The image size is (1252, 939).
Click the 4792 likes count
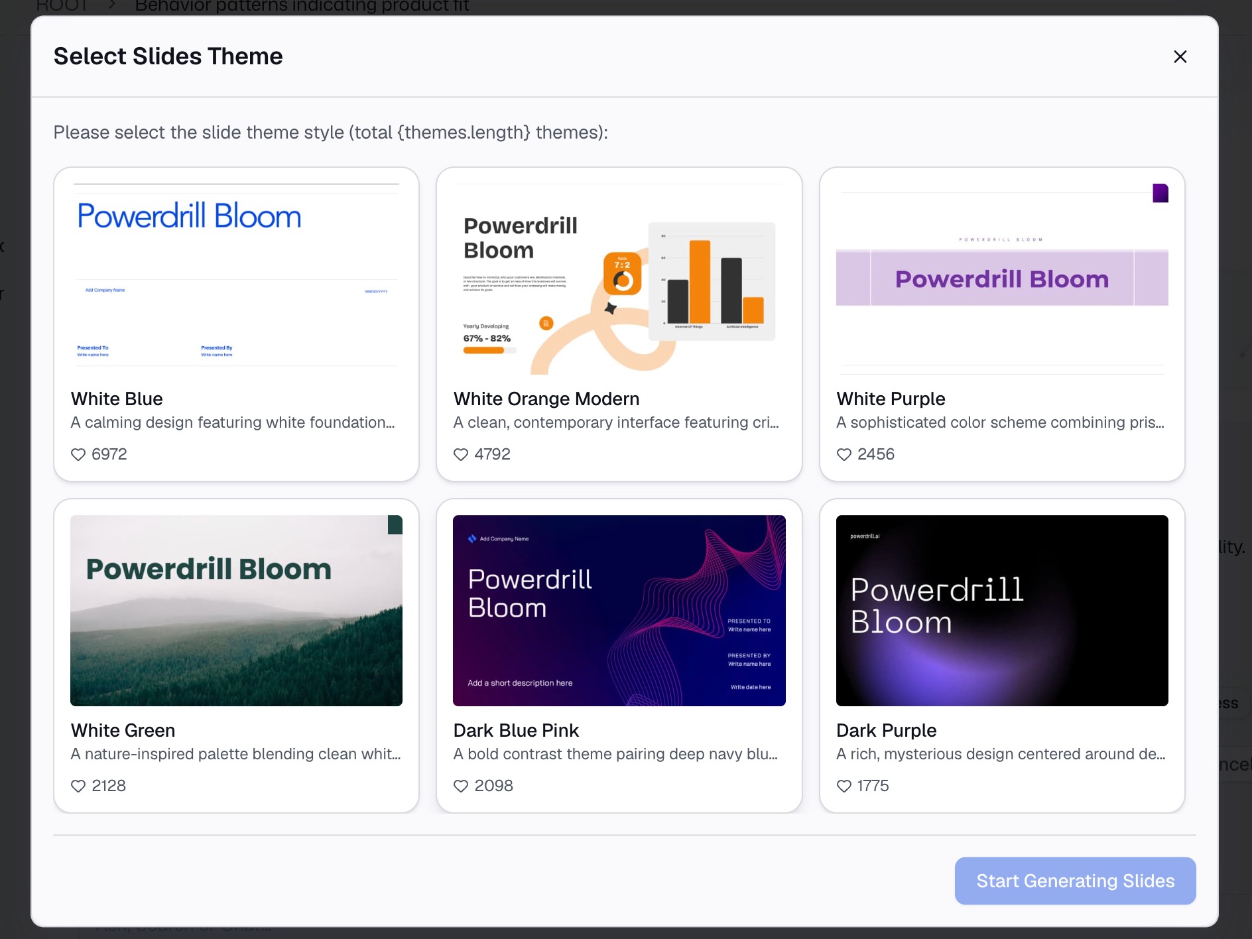493,454
